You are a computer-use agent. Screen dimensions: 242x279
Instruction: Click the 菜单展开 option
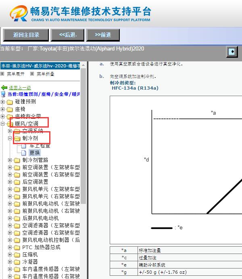click(x=15, y=74)
